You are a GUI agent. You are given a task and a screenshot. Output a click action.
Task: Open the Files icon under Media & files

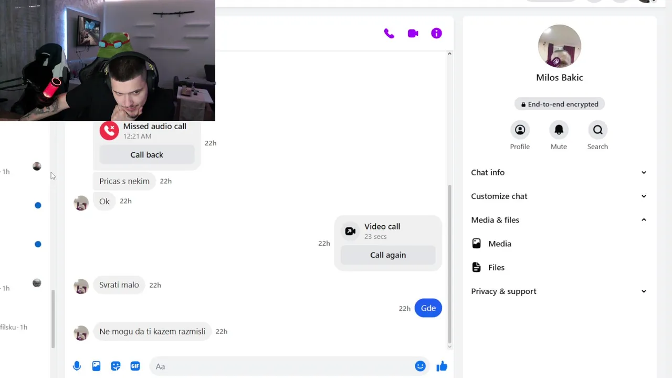pyautogui.click(x=476, y=267)
